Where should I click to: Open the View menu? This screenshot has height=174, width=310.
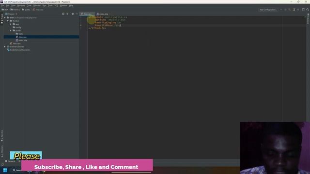coord(13,5)
